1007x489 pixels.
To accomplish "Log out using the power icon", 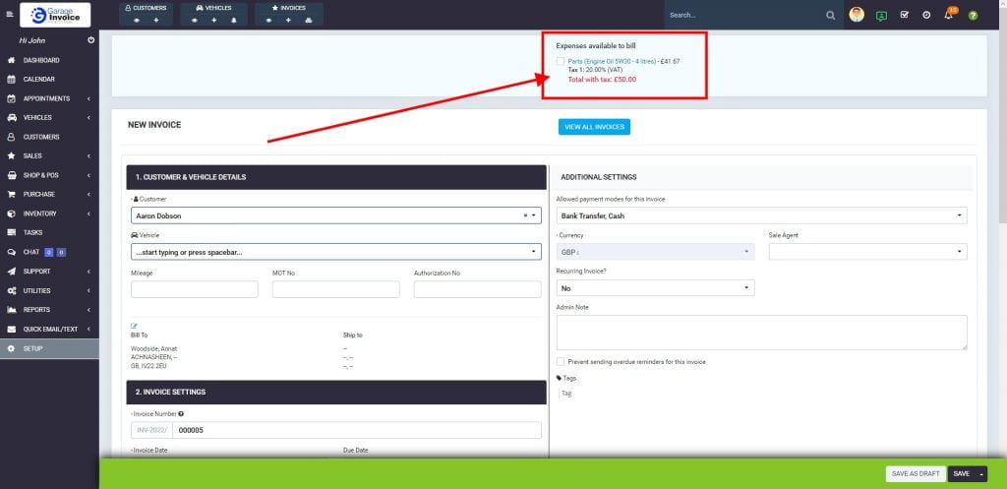I will coord(91,39).
